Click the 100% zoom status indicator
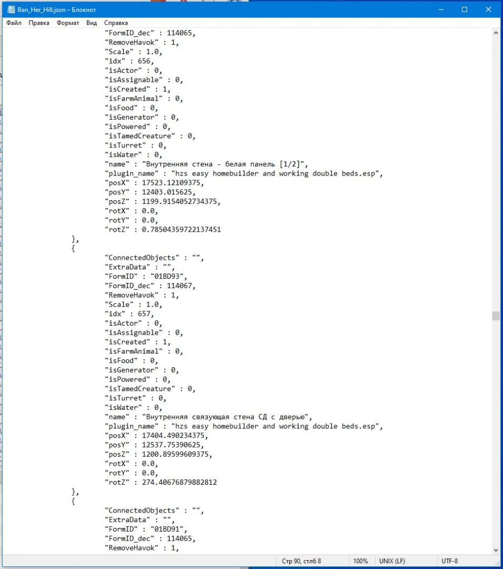The width and height of the screenshot is (503, 569). point(360,561)
